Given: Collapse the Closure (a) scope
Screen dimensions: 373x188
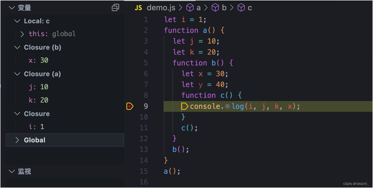Looking at the screenshot, I should [x=17, y=74].
